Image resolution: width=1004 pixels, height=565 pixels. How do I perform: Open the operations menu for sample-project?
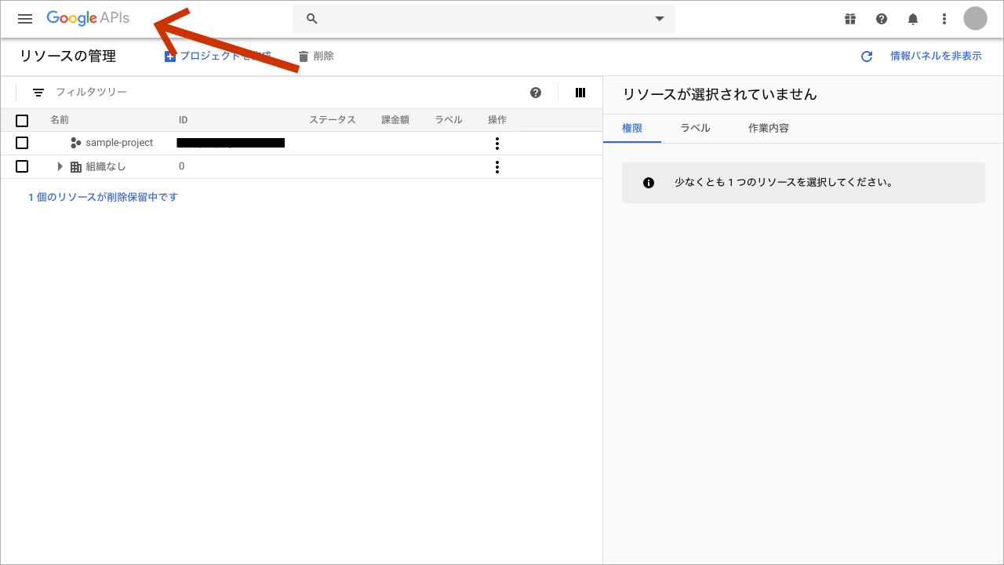coord(497,143)
